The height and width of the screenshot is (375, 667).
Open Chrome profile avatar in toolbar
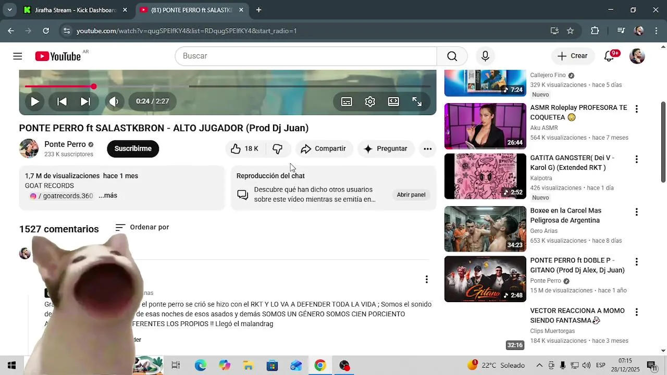[x=639, y=31]
